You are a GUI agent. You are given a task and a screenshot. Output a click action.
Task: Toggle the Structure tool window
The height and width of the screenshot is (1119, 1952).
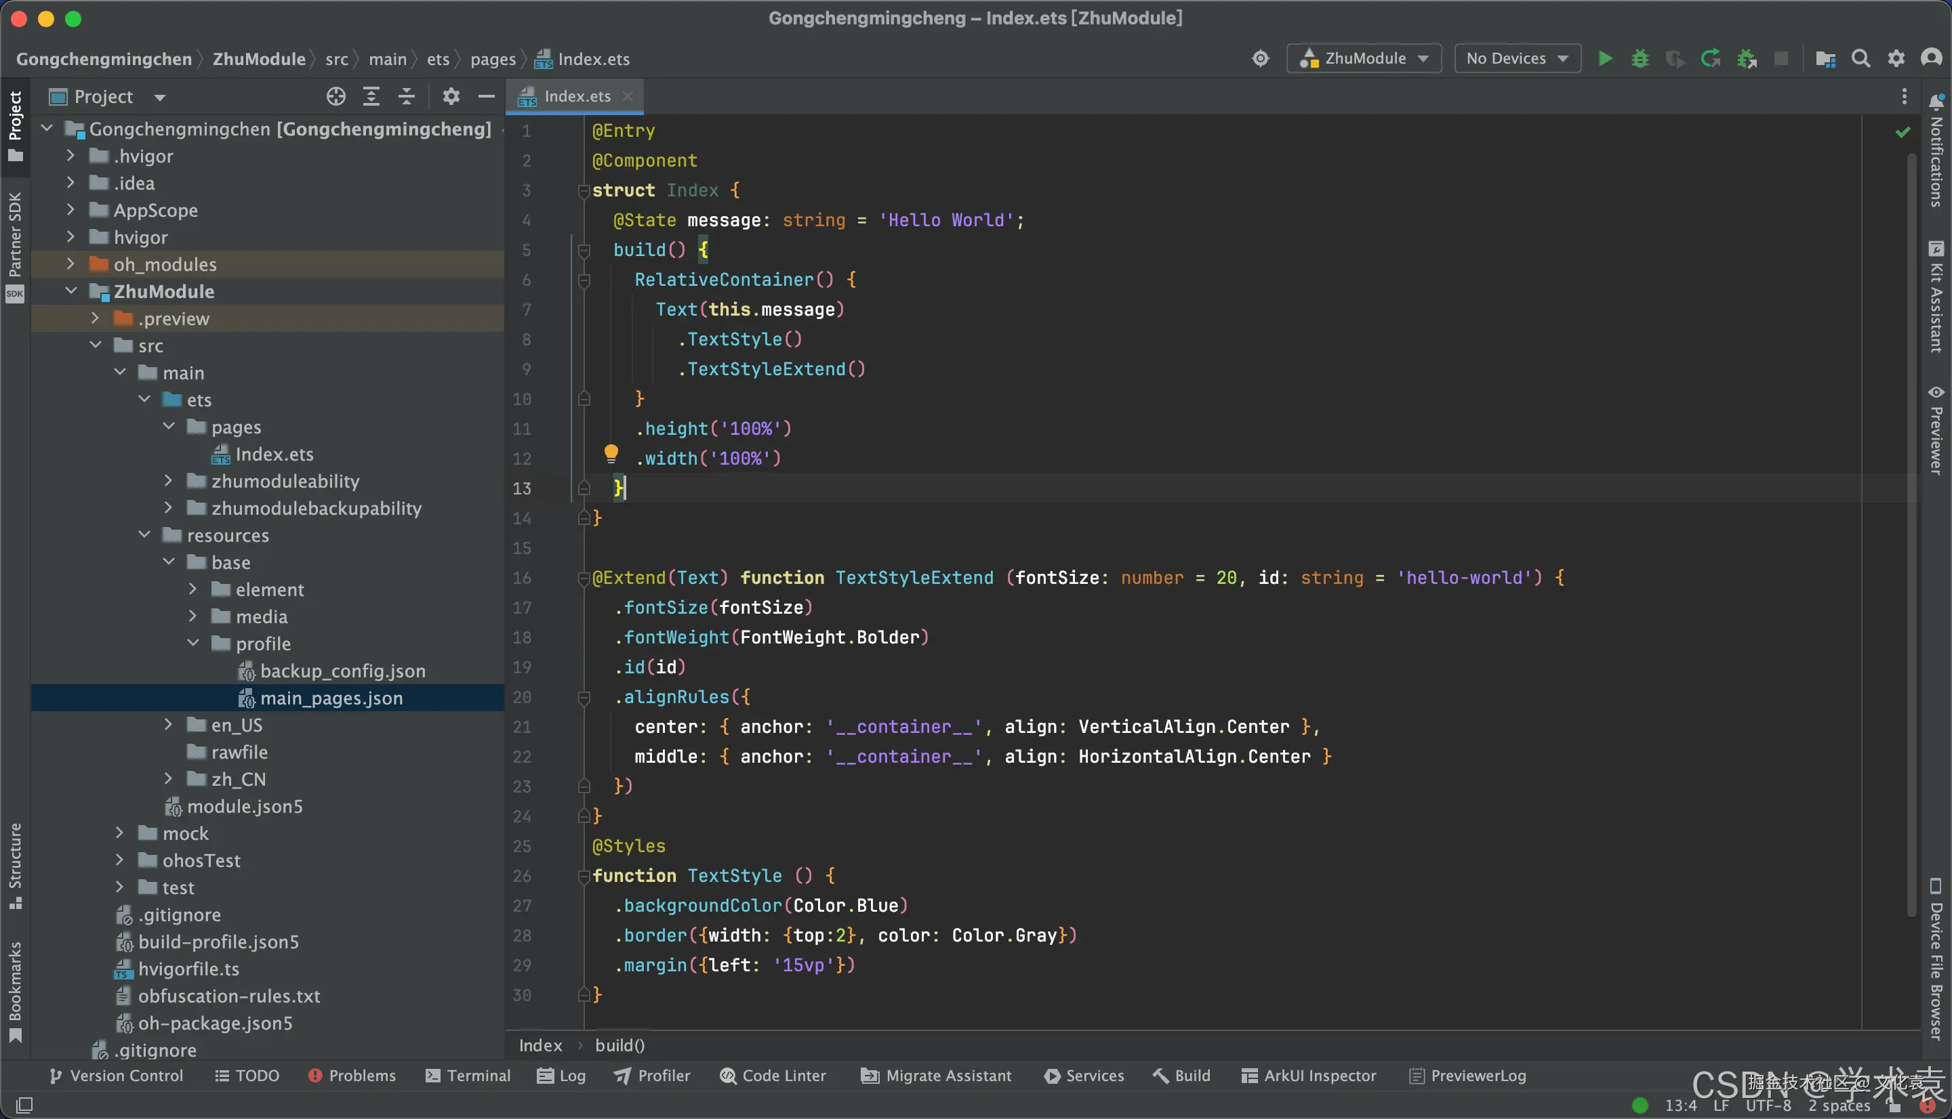point(15,864)
